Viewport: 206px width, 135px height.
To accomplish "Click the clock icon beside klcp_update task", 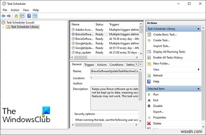I will 73,53.
